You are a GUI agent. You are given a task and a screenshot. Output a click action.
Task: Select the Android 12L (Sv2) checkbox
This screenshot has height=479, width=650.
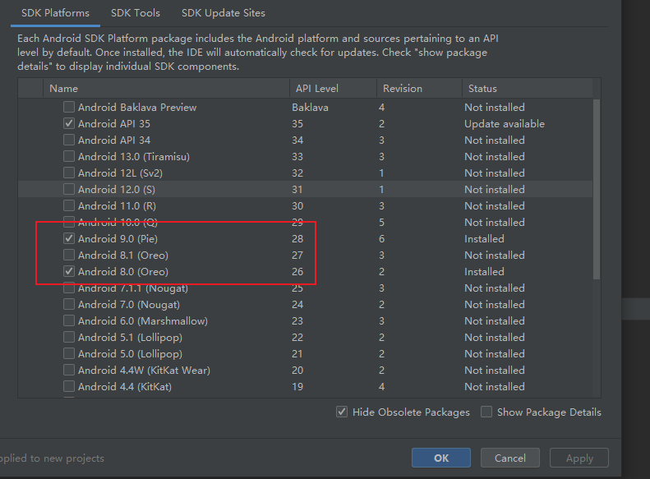(69, 173)
